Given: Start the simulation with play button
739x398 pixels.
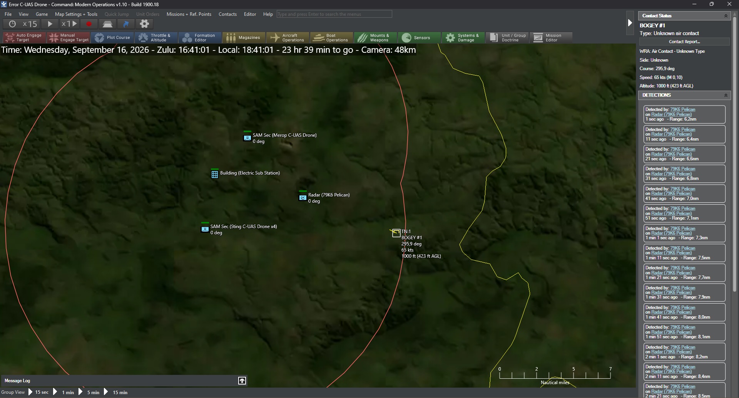Looking at the screenshot, I should [50, 24].
